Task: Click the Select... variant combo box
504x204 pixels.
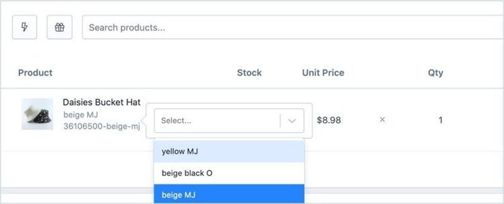Action: tap(229, 121)
